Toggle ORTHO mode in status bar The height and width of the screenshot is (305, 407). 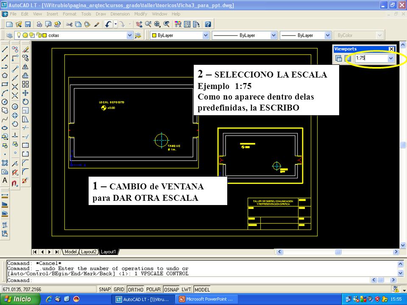[x=136, y=289]
